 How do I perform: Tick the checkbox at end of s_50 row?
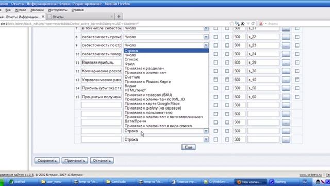(297, 88)
